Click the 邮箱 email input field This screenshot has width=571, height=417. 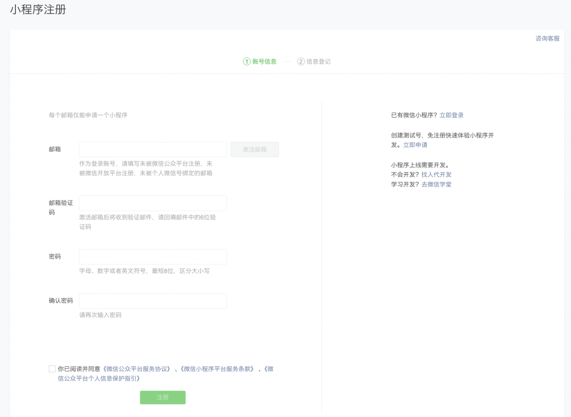153,149
